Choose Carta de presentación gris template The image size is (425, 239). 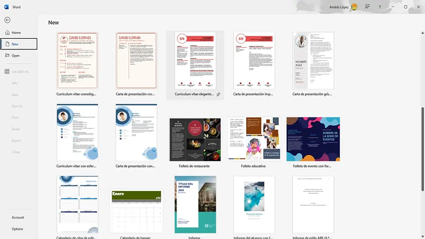coord(313,60)
